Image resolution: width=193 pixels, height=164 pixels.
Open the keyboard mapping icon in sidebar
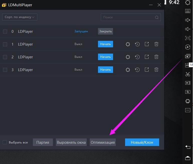[x=187, y=11]
